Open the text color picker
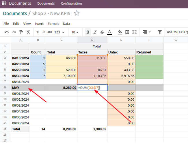 pos(109,32)
